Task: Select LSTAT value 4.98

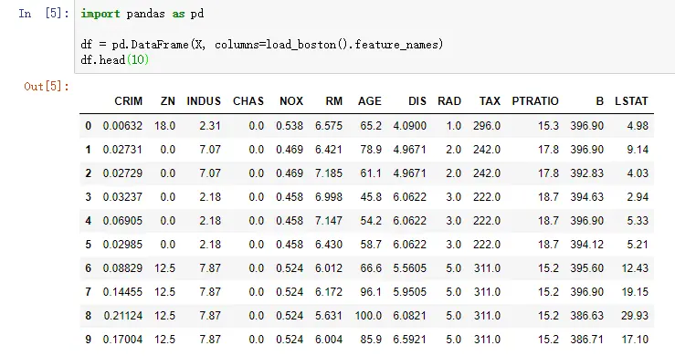Action: 638,126
